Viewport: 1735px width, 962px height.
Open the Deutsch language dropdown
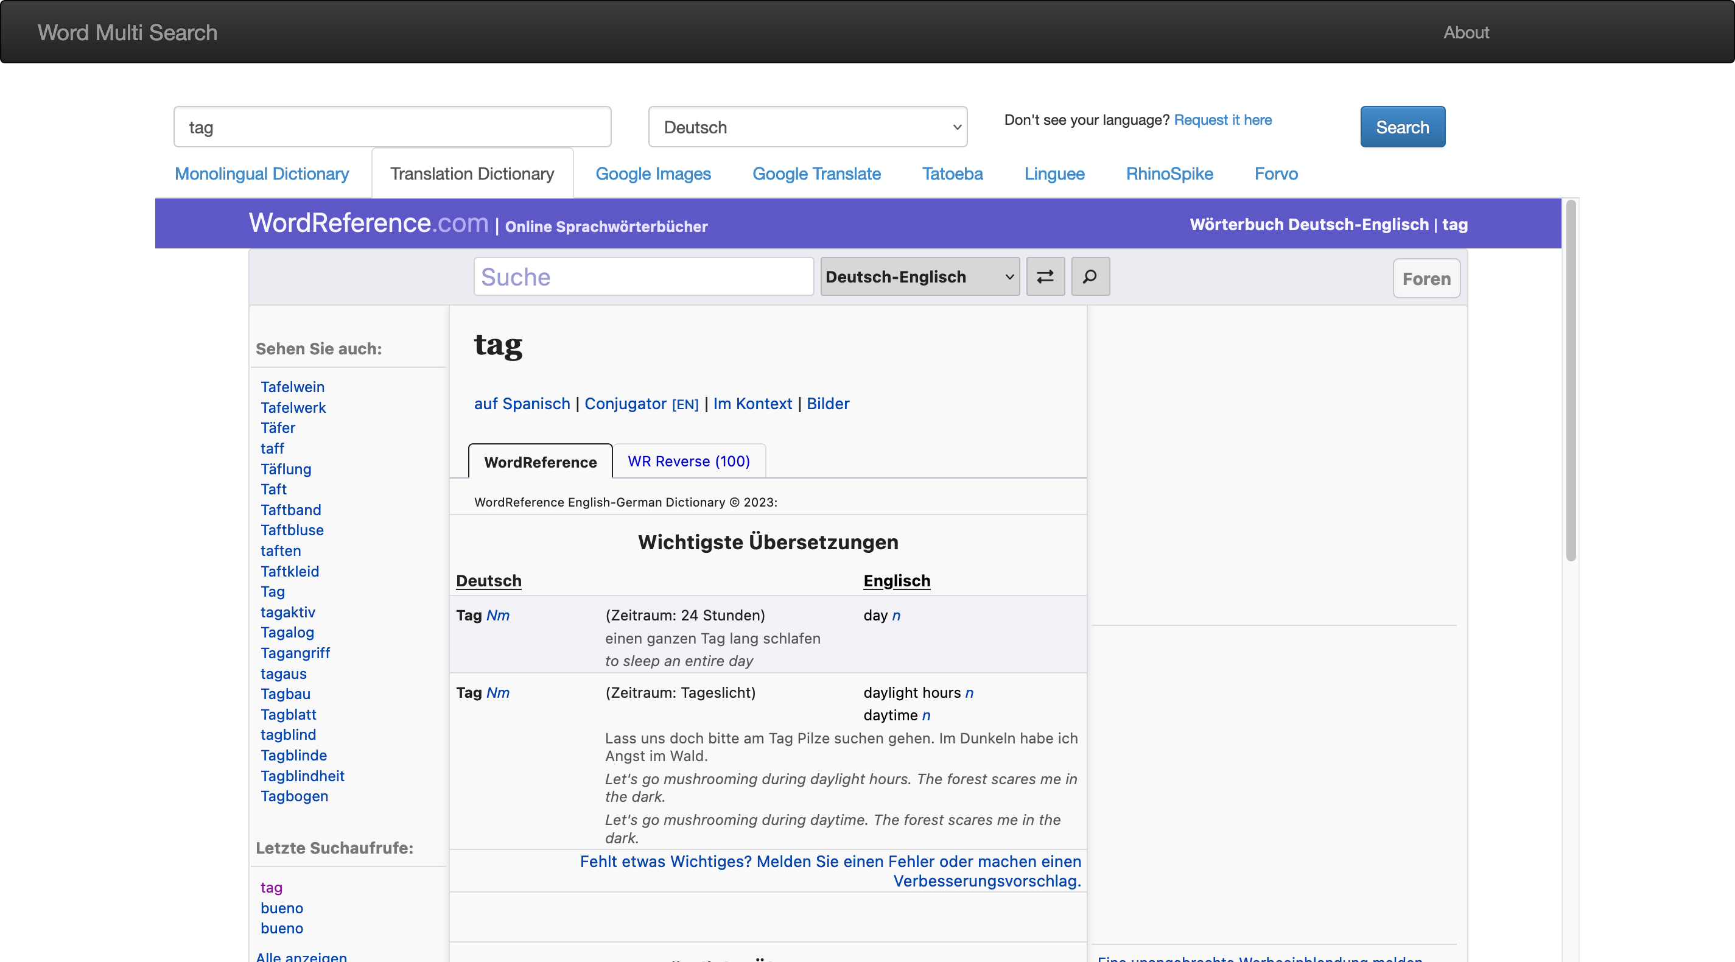807,127
